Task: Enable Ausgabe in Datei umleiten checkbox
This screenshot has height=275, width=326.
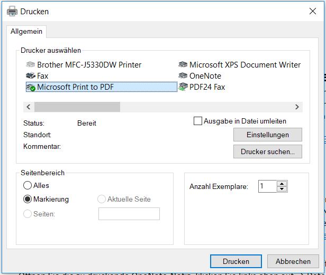Action: point(198,121)
